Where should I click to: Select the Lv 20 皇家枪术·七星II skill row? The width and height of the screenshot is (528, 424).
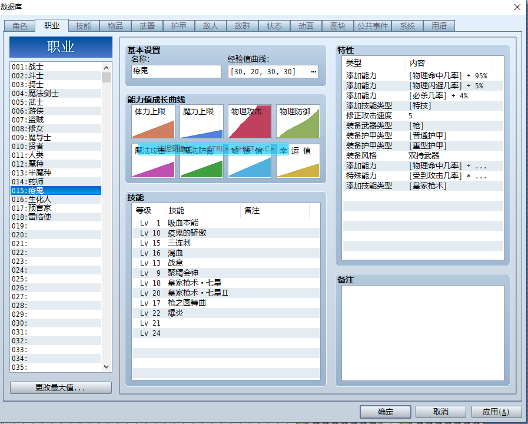pyautogui.click(x=226, y=293)
